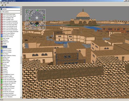Select Ruins of Old Timka's Shack
The width and height of the screenshot is (129, 101).
pyautogui.click(x=9, y=16)
